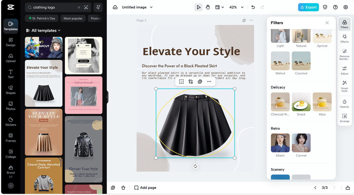Viewport: 354px width, 195px height.
Task: Open the Photos sidebar panel
Action: coord(11,106)
